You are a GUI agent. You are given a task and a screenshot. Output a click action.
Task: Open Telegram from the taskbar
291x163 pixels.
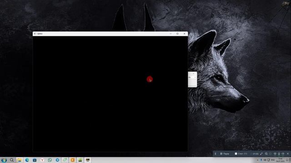pos(57,160)
